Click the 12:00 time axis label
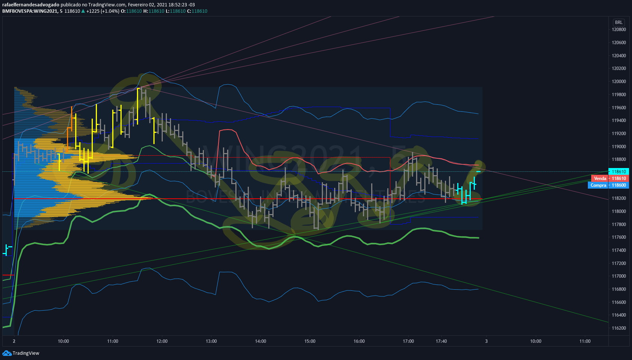The image size is (632, 360). point(162,341)
